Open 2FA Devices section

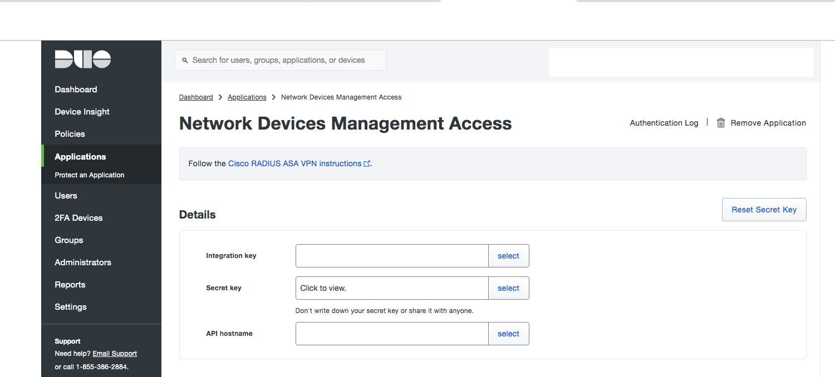(78, 218)
